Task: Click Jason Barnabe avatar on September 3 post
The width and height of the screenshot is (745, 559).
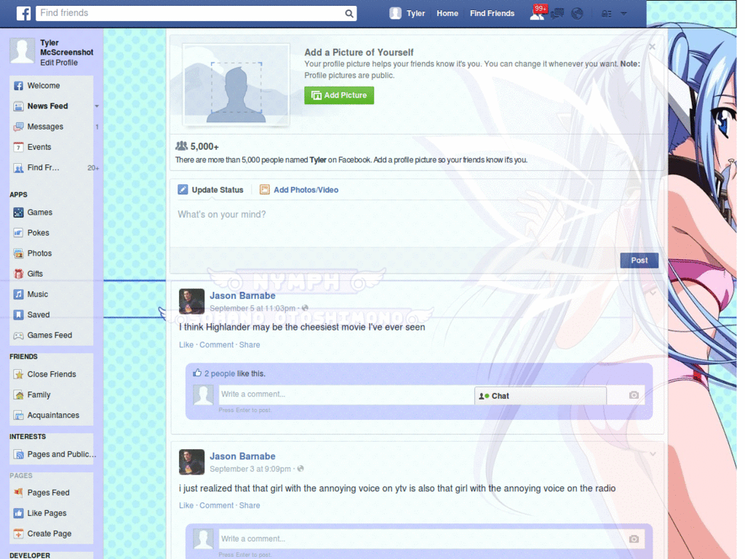Action: pos(191,462)
